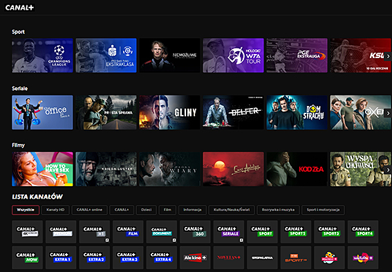
Task: Select the CANAL+ Seriale channel icon
Action: click(229, 232)
